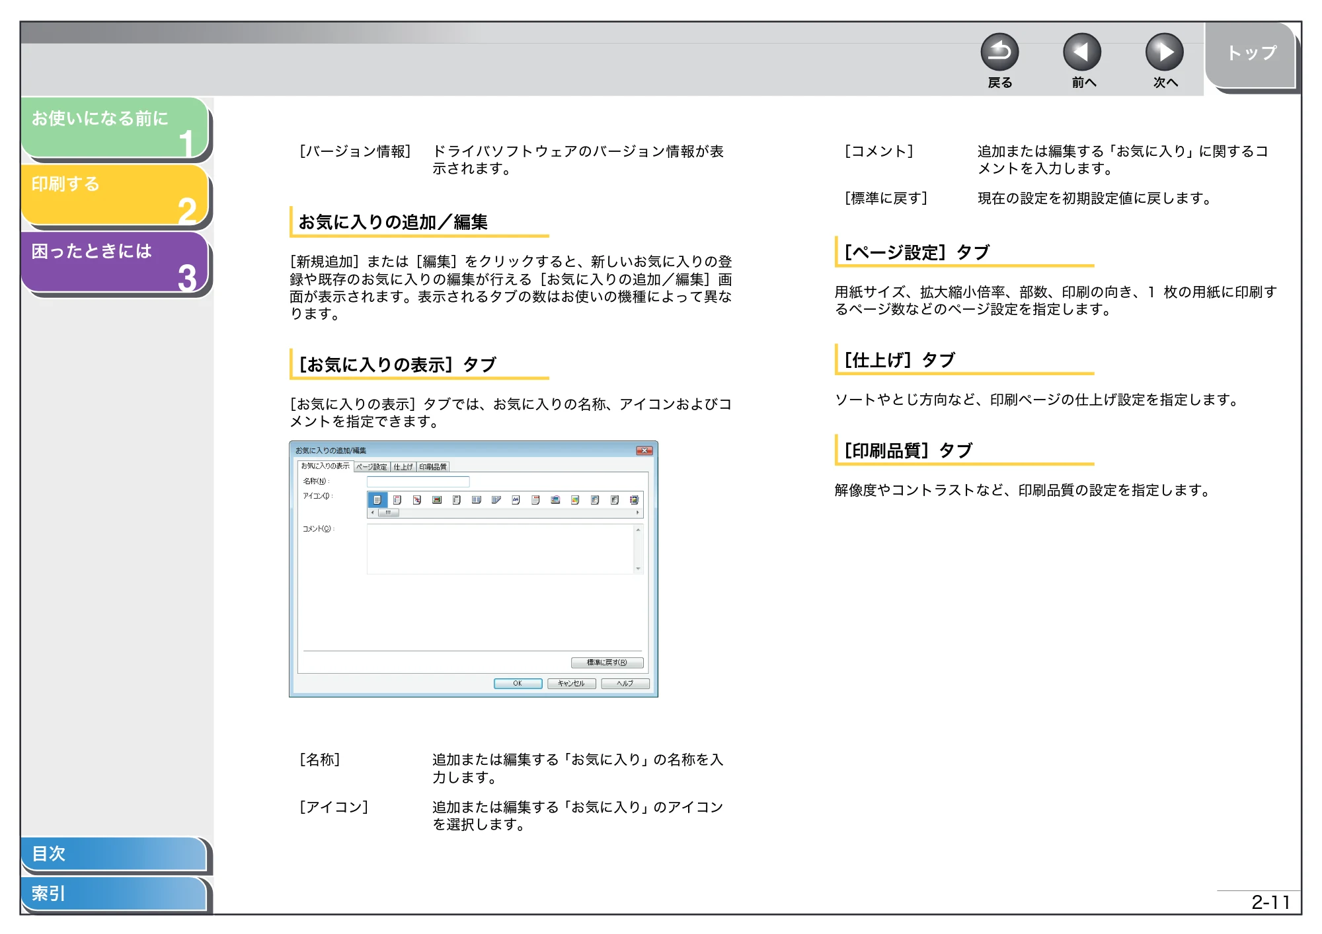The image size is (1322, 934).
Task: Click the 名称(N) text input field
Action: 418,482
